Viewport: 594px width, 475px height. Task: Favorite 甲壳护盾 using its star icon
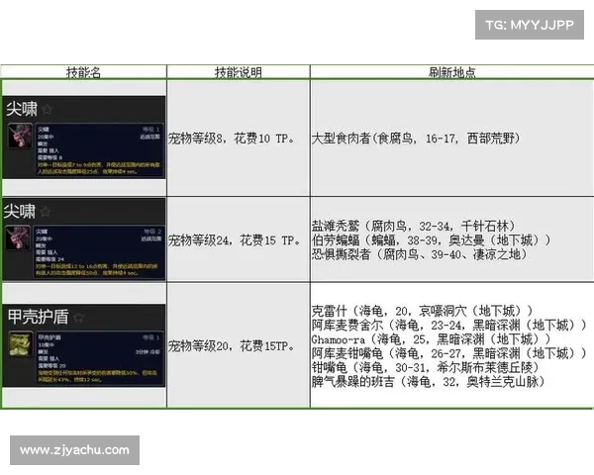pos(78,317)
